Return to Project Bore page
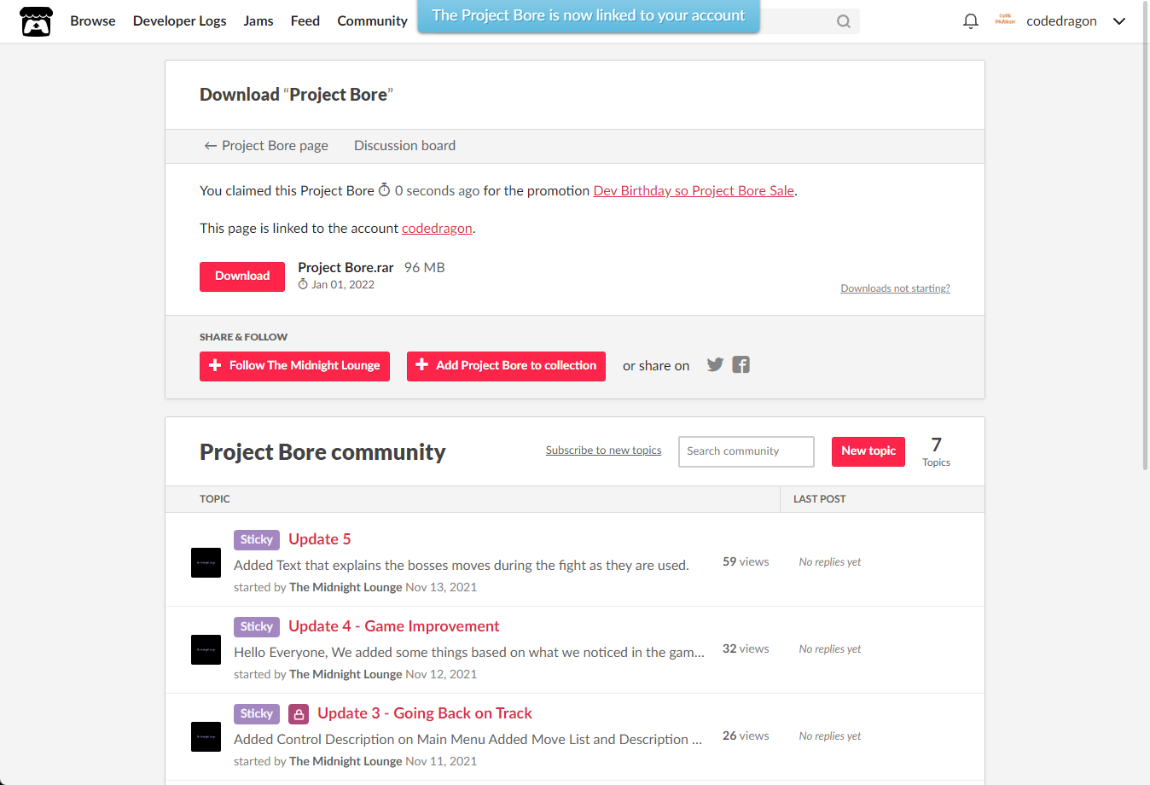The image size is (1150, 785). [x=266, y=146]
